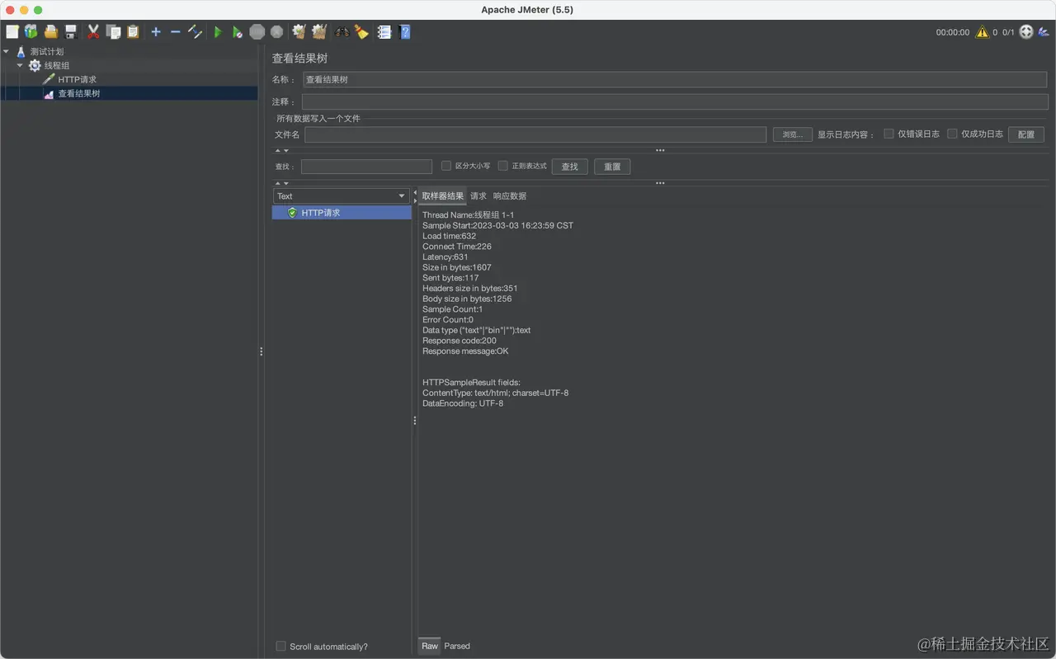This screenshot has width=1056, height=659.
Task: Click the 查找 search text field
Action: [x=366, y=167]
